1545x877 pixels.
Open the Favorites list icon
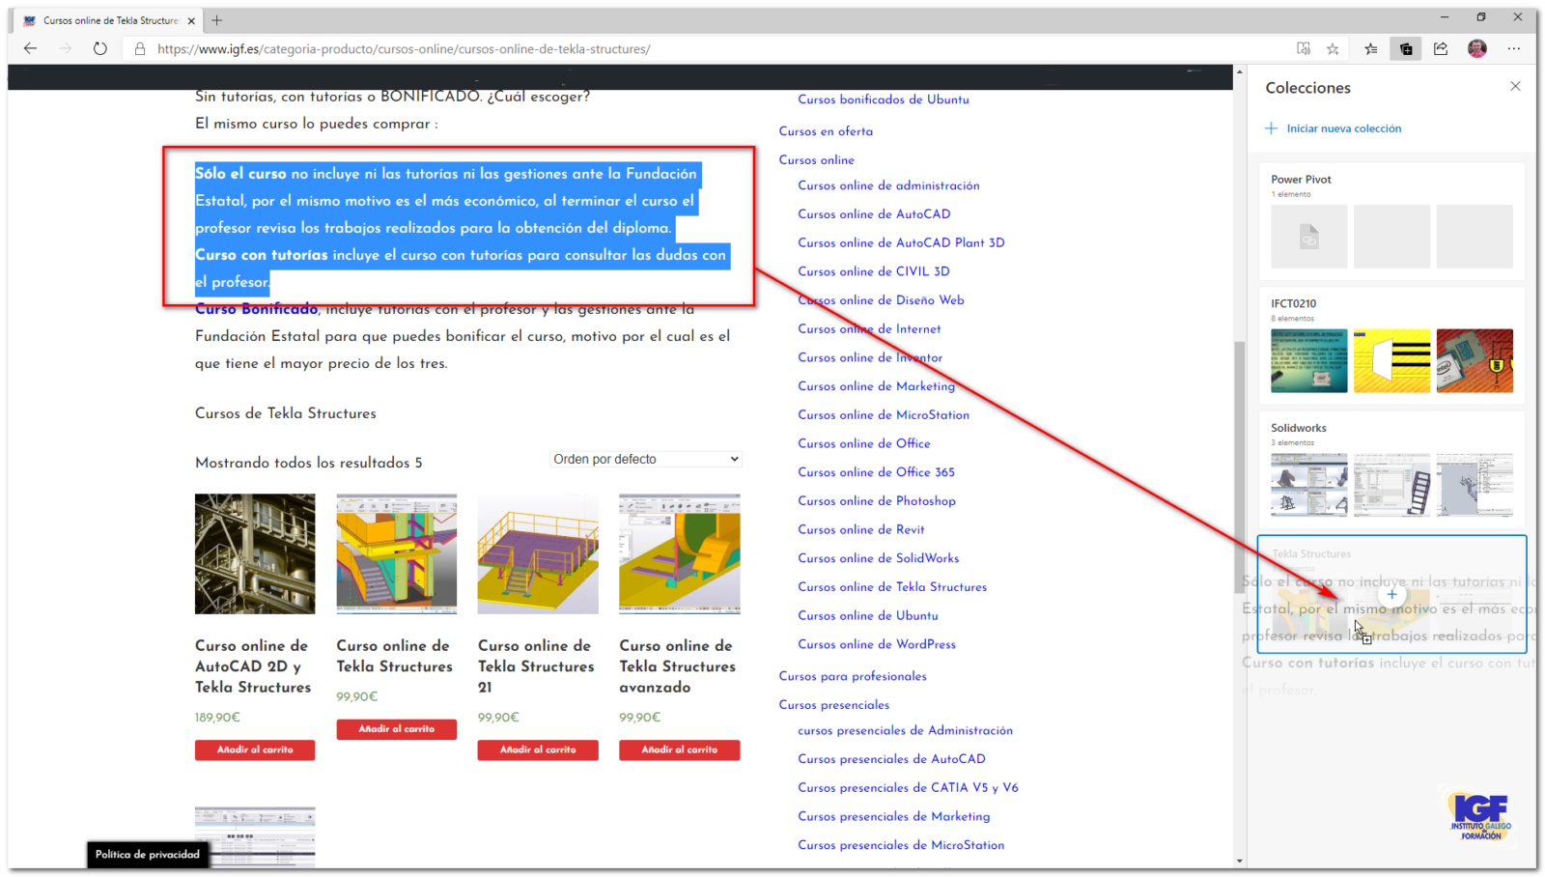pyautogui.click(x=1371, y=48)
